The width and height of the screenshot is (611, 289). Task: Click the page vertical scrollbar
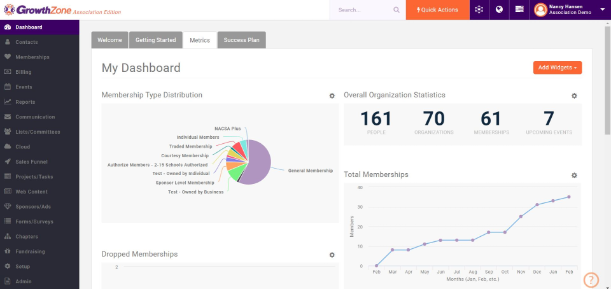[607, 78]
